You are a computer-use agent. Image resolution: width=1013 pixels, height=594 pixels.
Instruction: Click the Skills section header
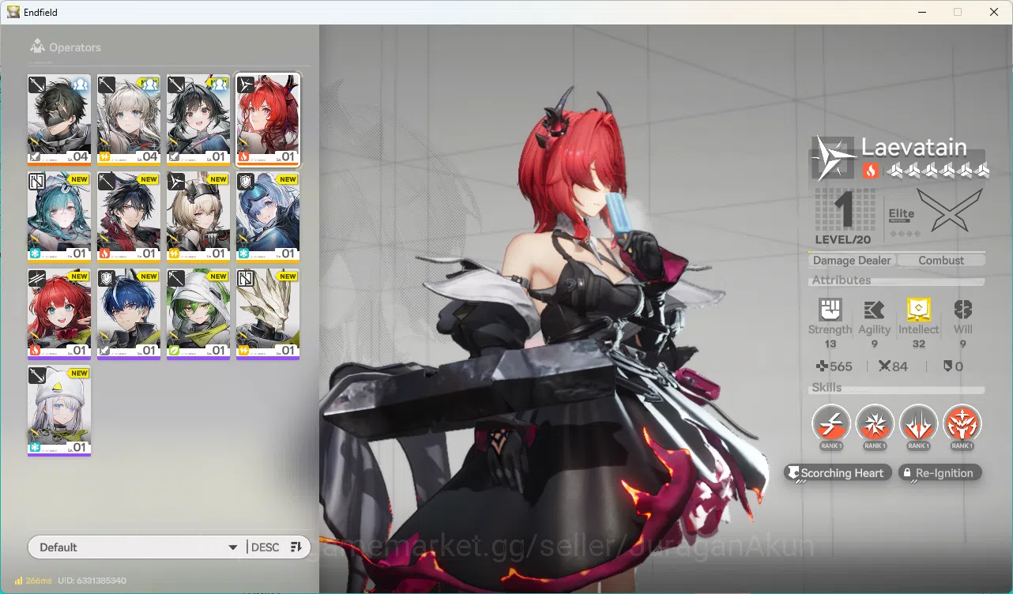coord(827,387)
